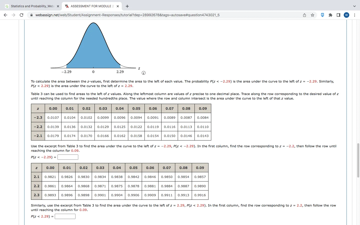This screenshot has width=360, height=225.
Task: Click the 0.09 column header in second table
Action: click(x=200, y=168)
